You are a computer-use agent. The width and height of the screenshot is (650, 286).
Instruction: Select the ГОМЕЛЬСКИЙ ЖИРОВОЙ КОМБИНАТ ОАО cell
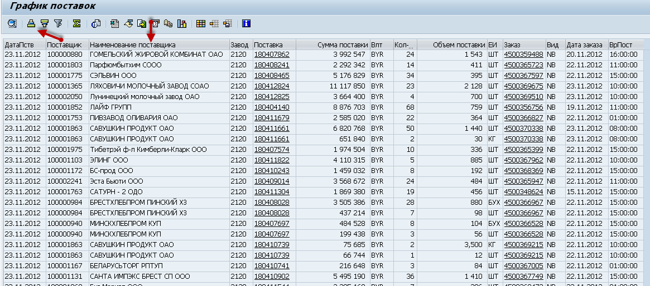(159, 55)
